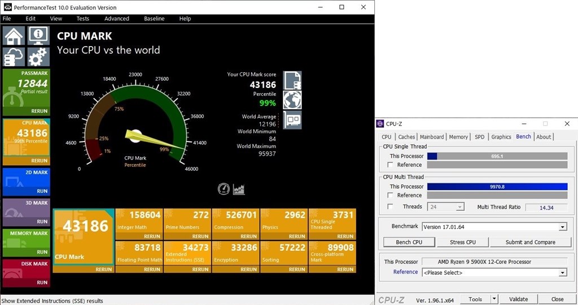Rerun the Physics test
This screenshot has width=578, height=305.
click(297, 236)
